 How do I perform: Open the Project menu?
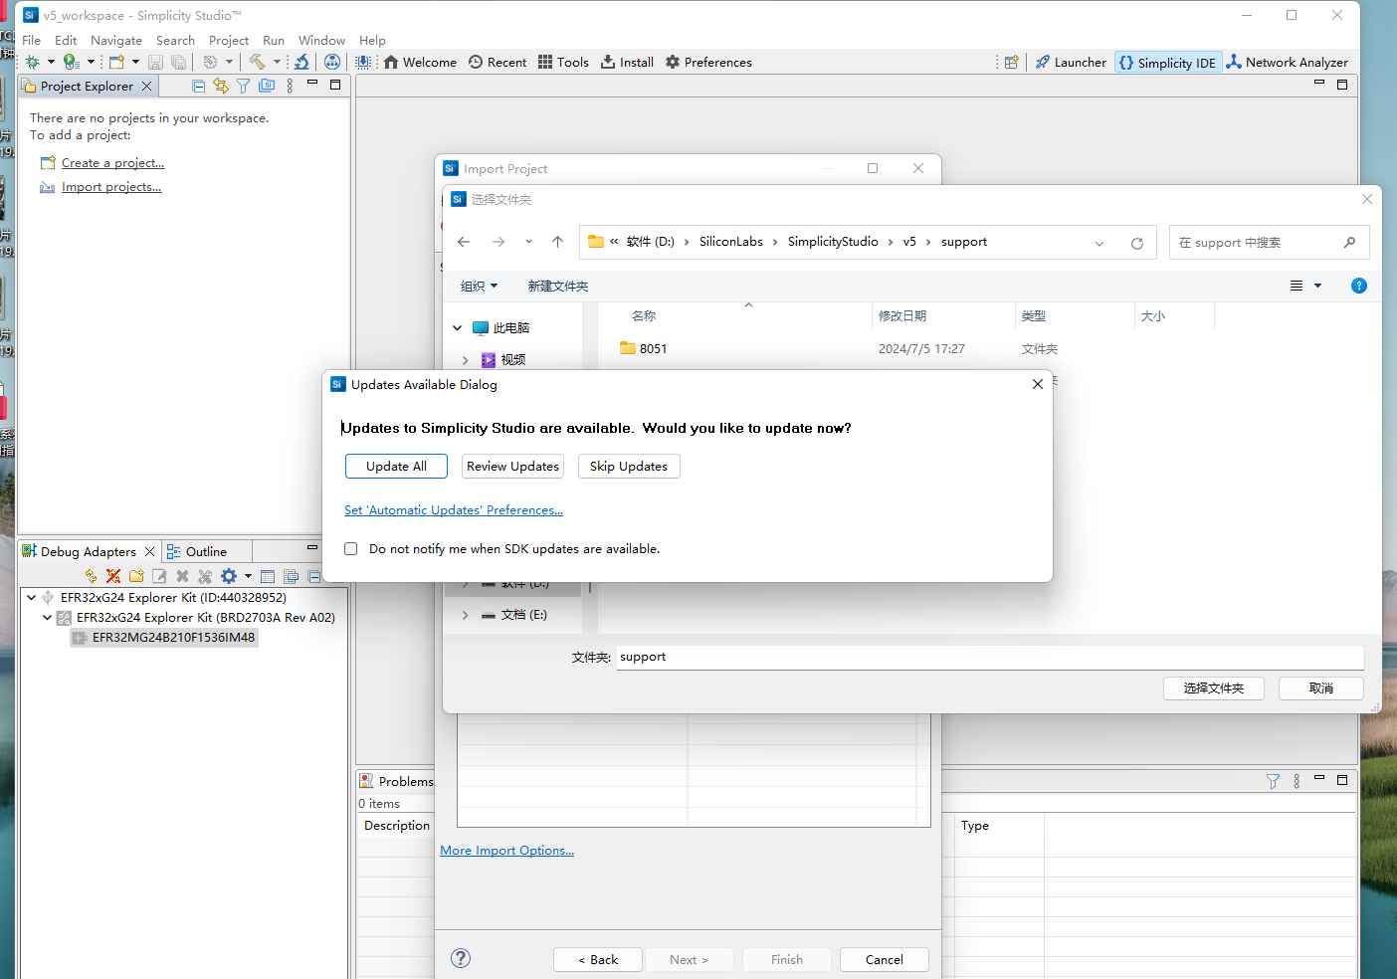[229, 40]
